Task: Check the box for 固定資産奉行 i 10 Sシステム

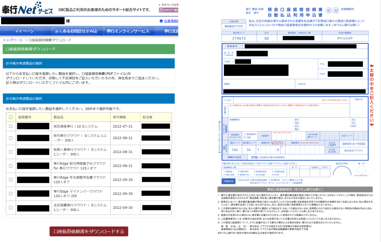Action: pyautogui.click(x=11, y=126)
